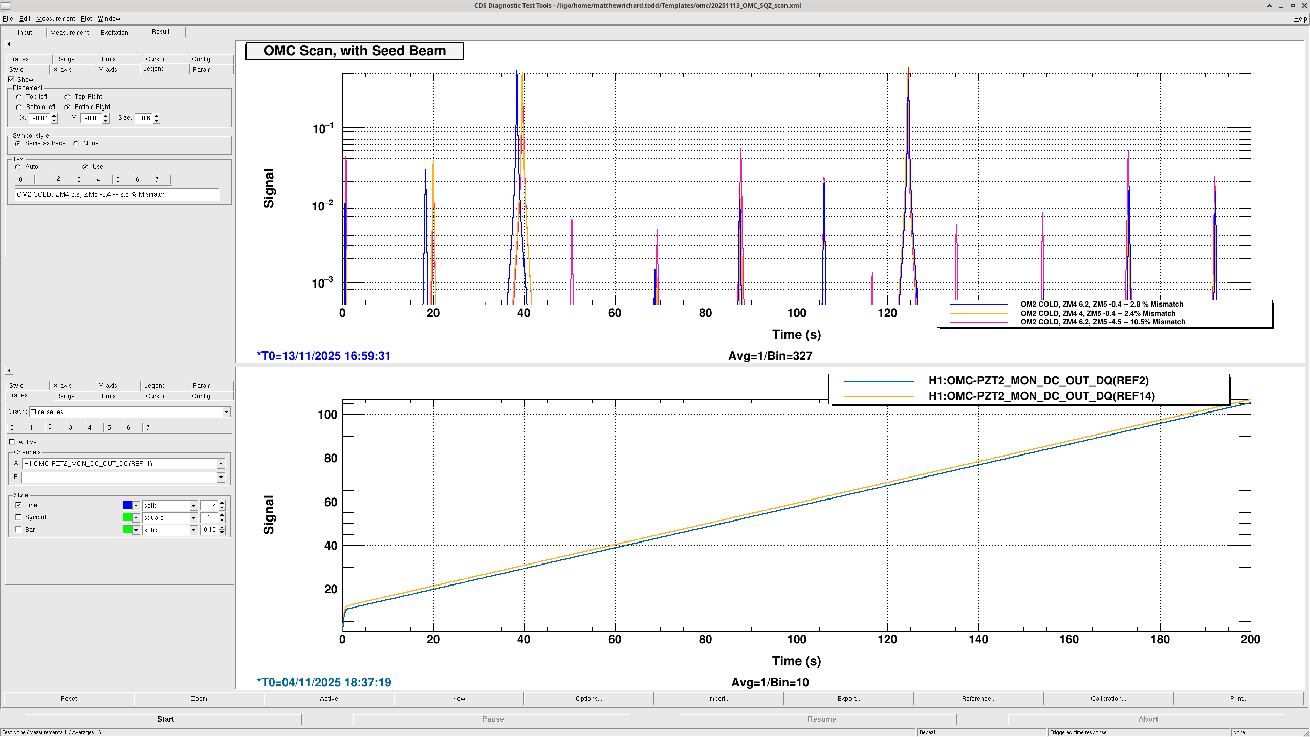Expand channel A selection dropdown
The height and width of the screenshot is (737, 1310).
[221, 464]
